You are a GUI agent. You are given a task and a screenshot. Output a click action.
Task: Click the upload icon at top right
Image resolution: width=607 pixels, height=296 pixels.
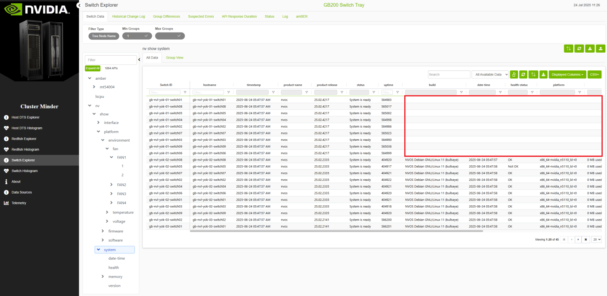click(x=601, y=48)
